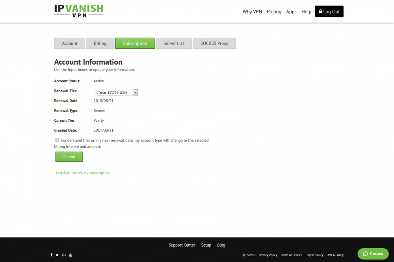This screenshot has height=262, width=394.
Task: Open the Terms of Service link
Action: coord(291,255)
